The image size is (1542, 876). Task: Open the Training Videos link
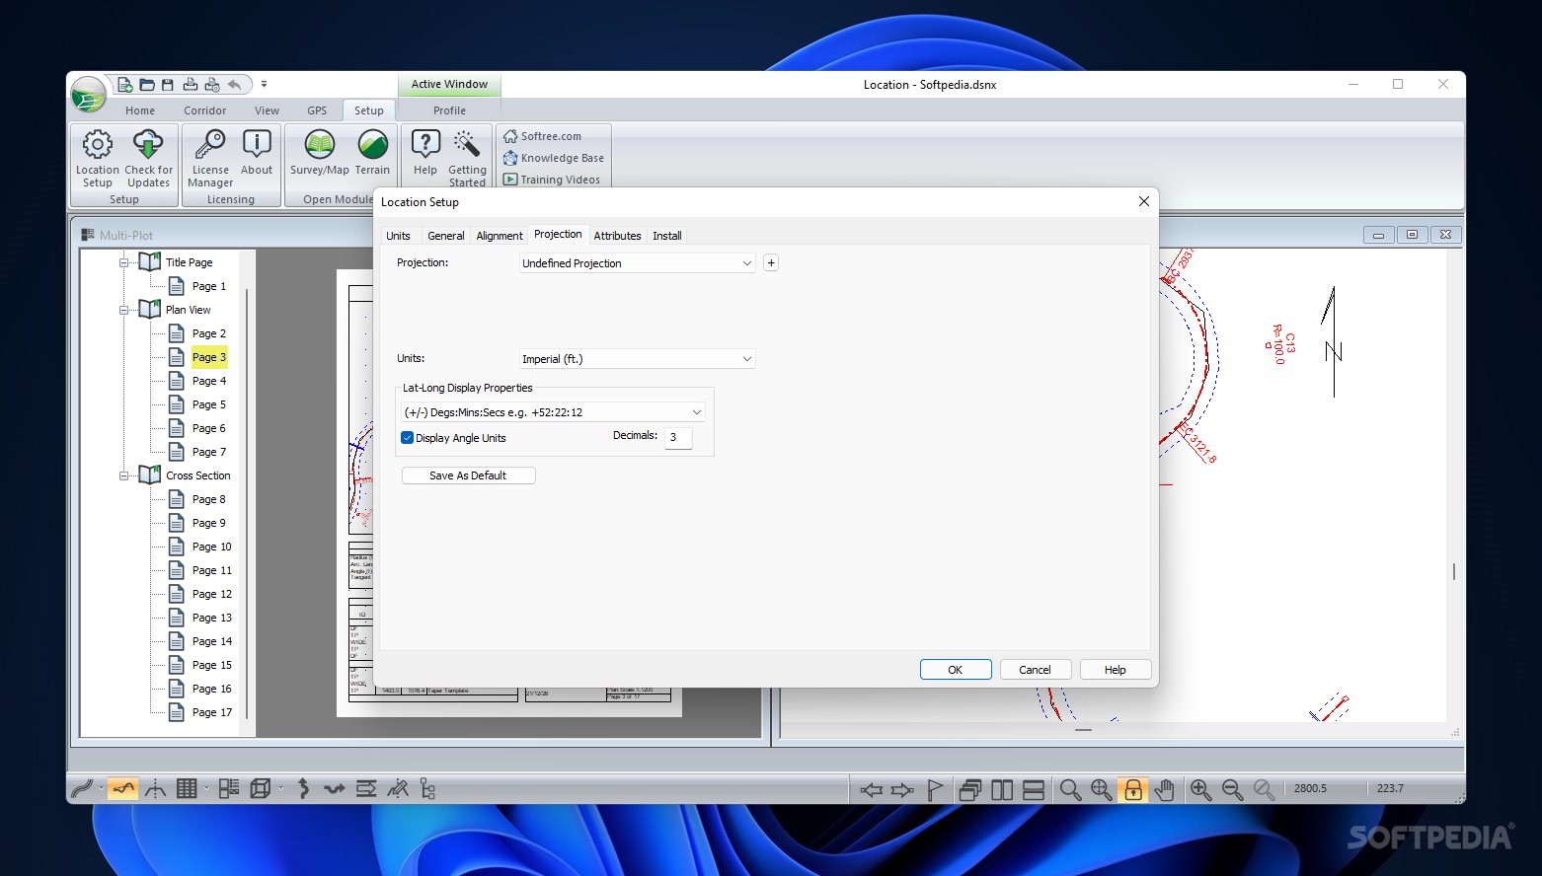[552, 180]
